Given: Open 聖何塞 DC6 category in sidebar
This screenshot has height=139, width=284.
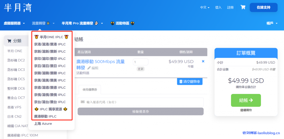Looking at the screenshot, I should pos(16,89).
